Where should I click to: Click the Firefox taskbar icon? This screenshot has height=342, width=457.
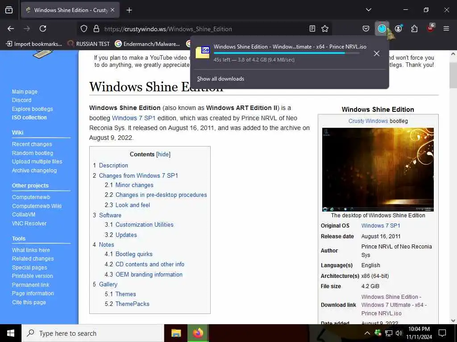198,333
